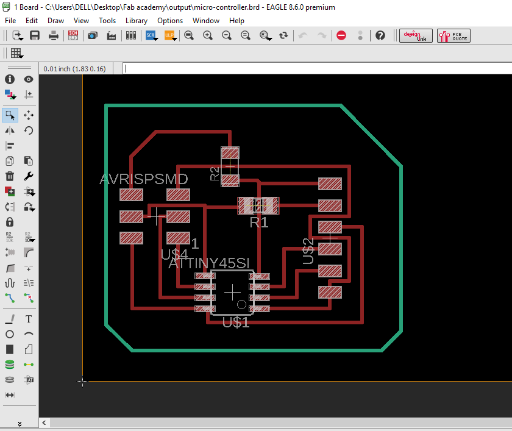Open the Help question mark icon

click(380, 35)
